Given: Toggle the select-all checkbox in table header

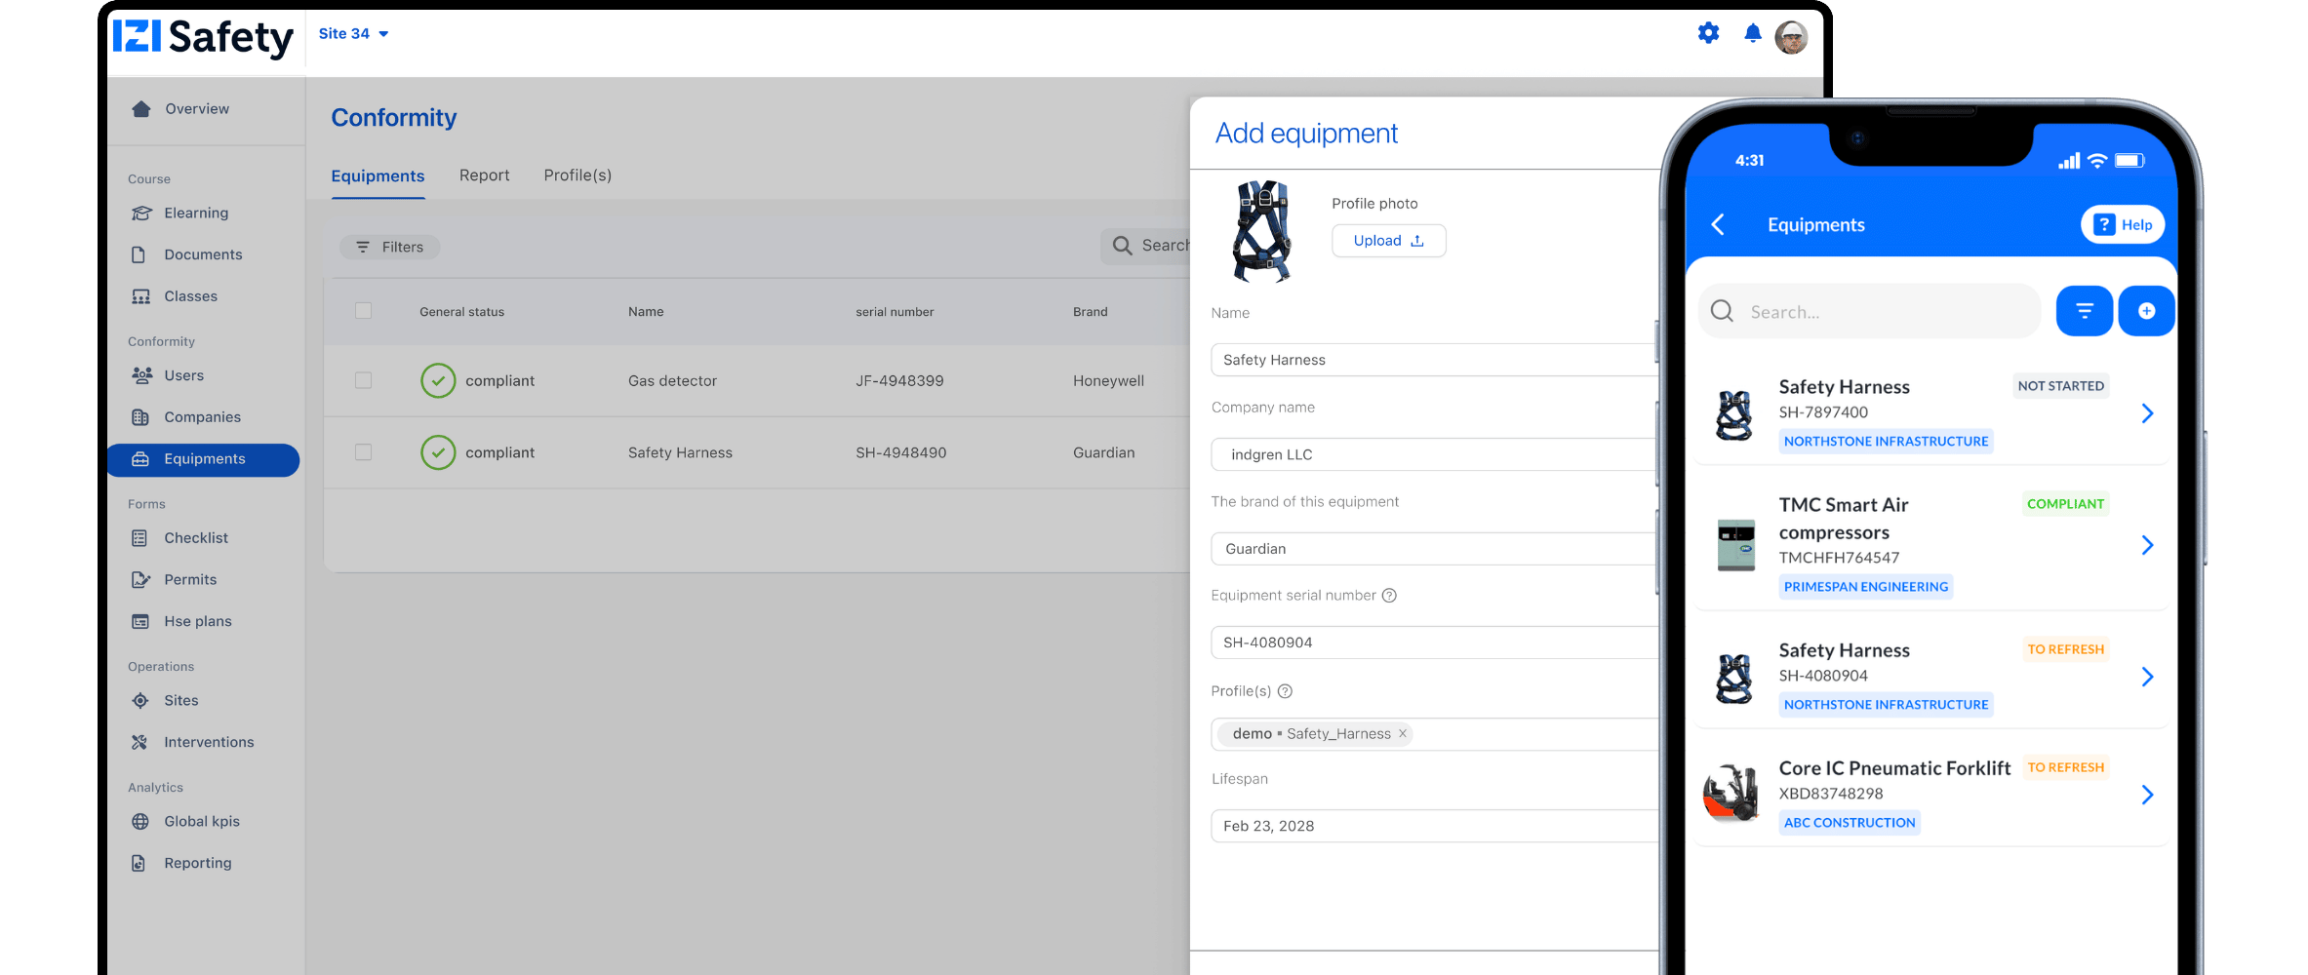Looking at the screenshot, I should [x=364, y=311].
